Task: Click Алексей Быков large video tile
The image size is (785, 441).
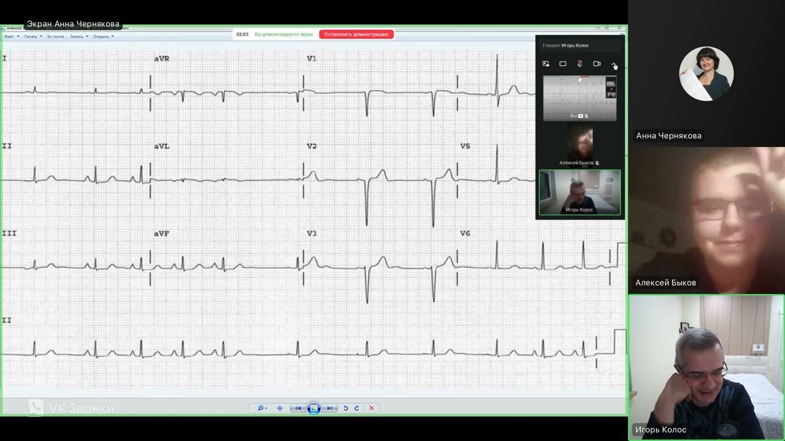Action: click(x=706, y=220)
